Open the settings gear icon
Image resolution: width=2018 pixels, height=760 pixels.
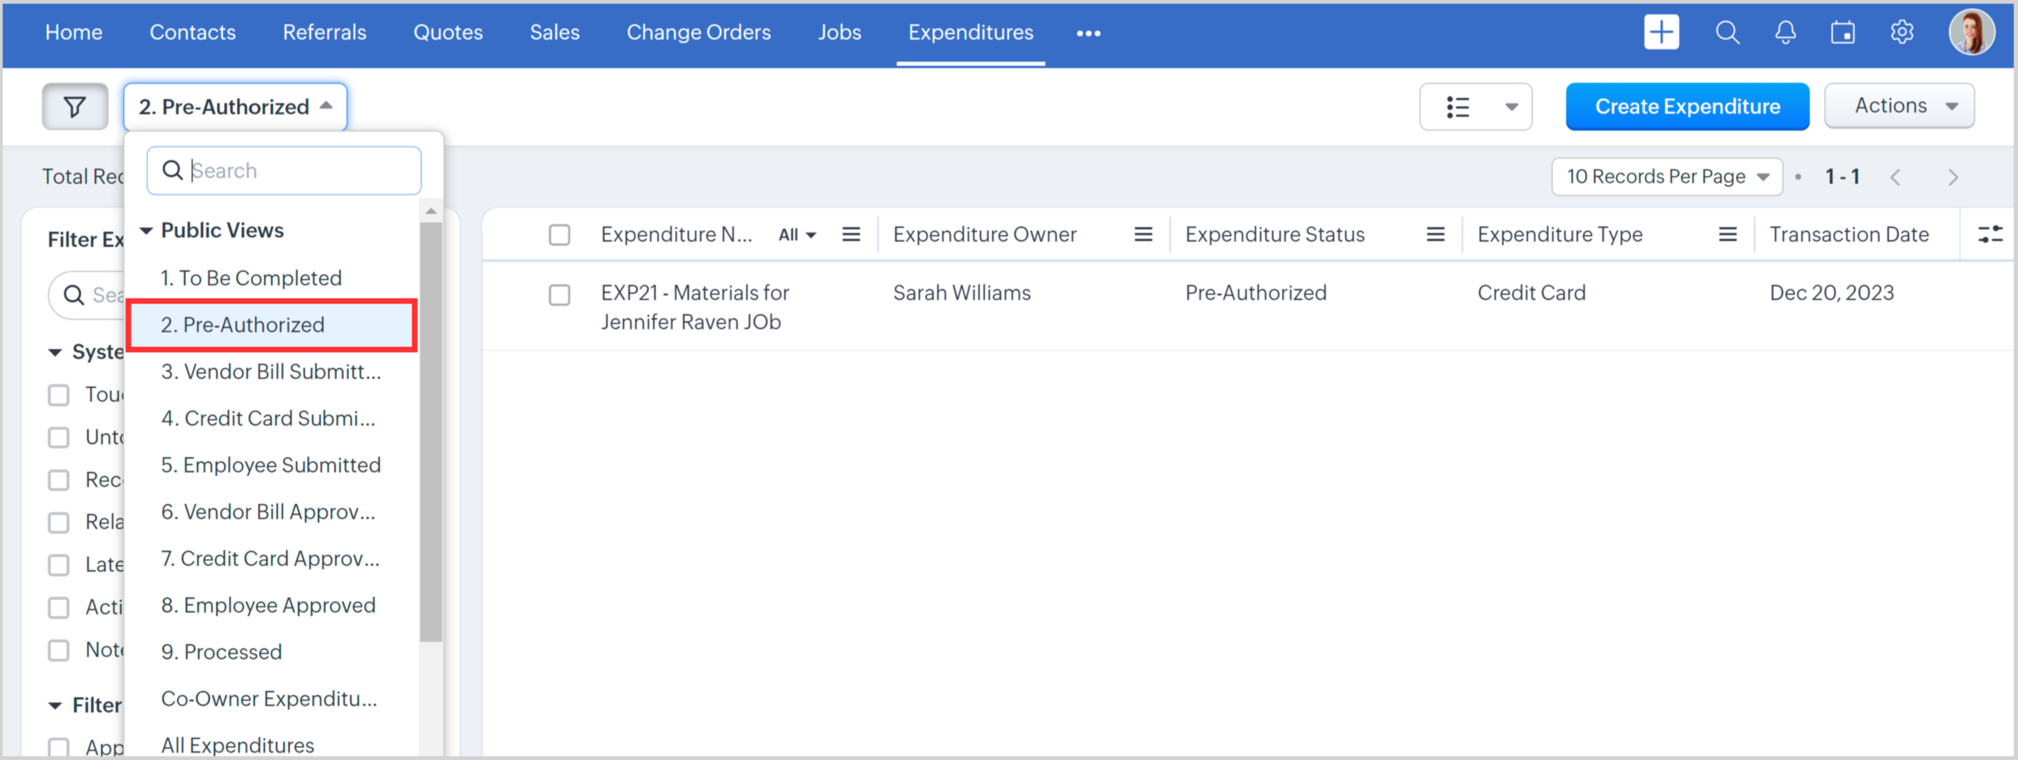[x=1901, y=33]
